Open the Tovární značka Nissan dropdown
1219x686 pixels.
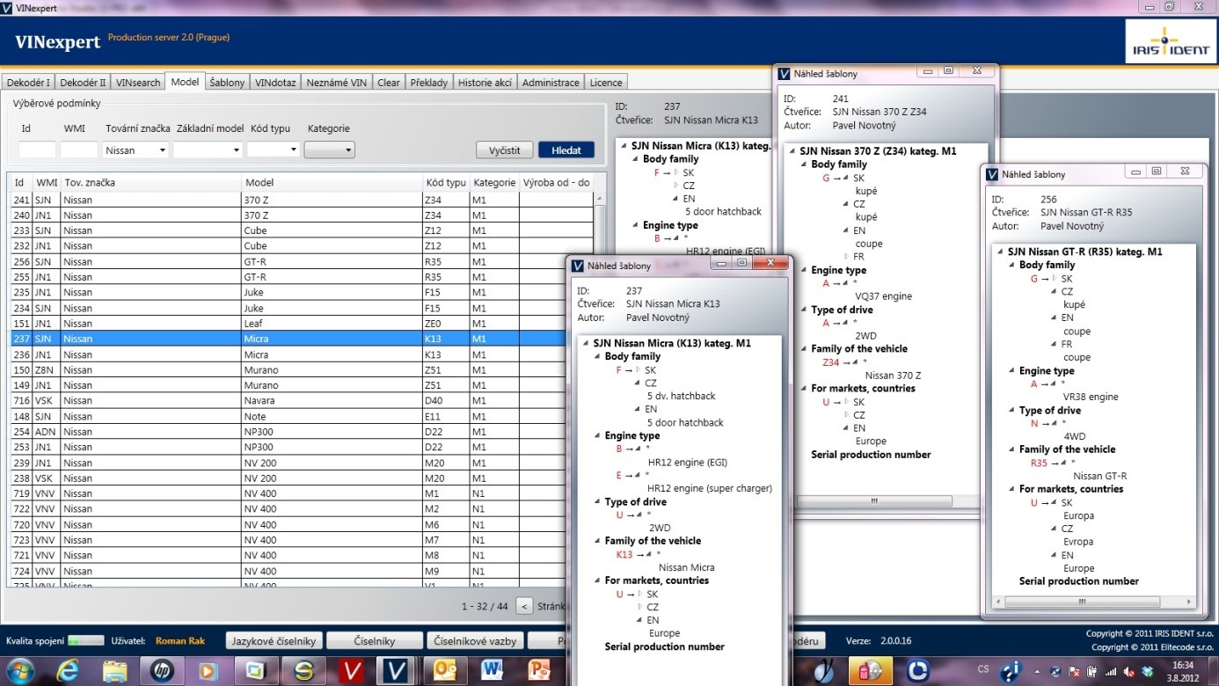pyautogui.click(x=135, y=150)
